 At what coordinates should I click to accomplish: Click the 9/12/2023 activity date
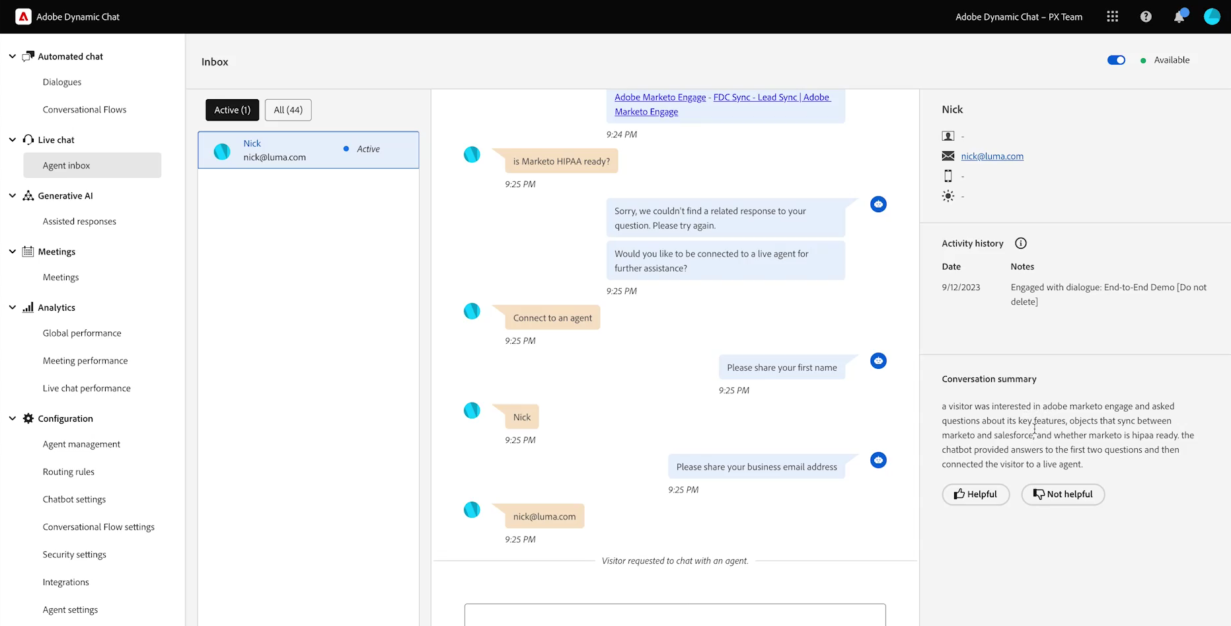pos(961,288)
